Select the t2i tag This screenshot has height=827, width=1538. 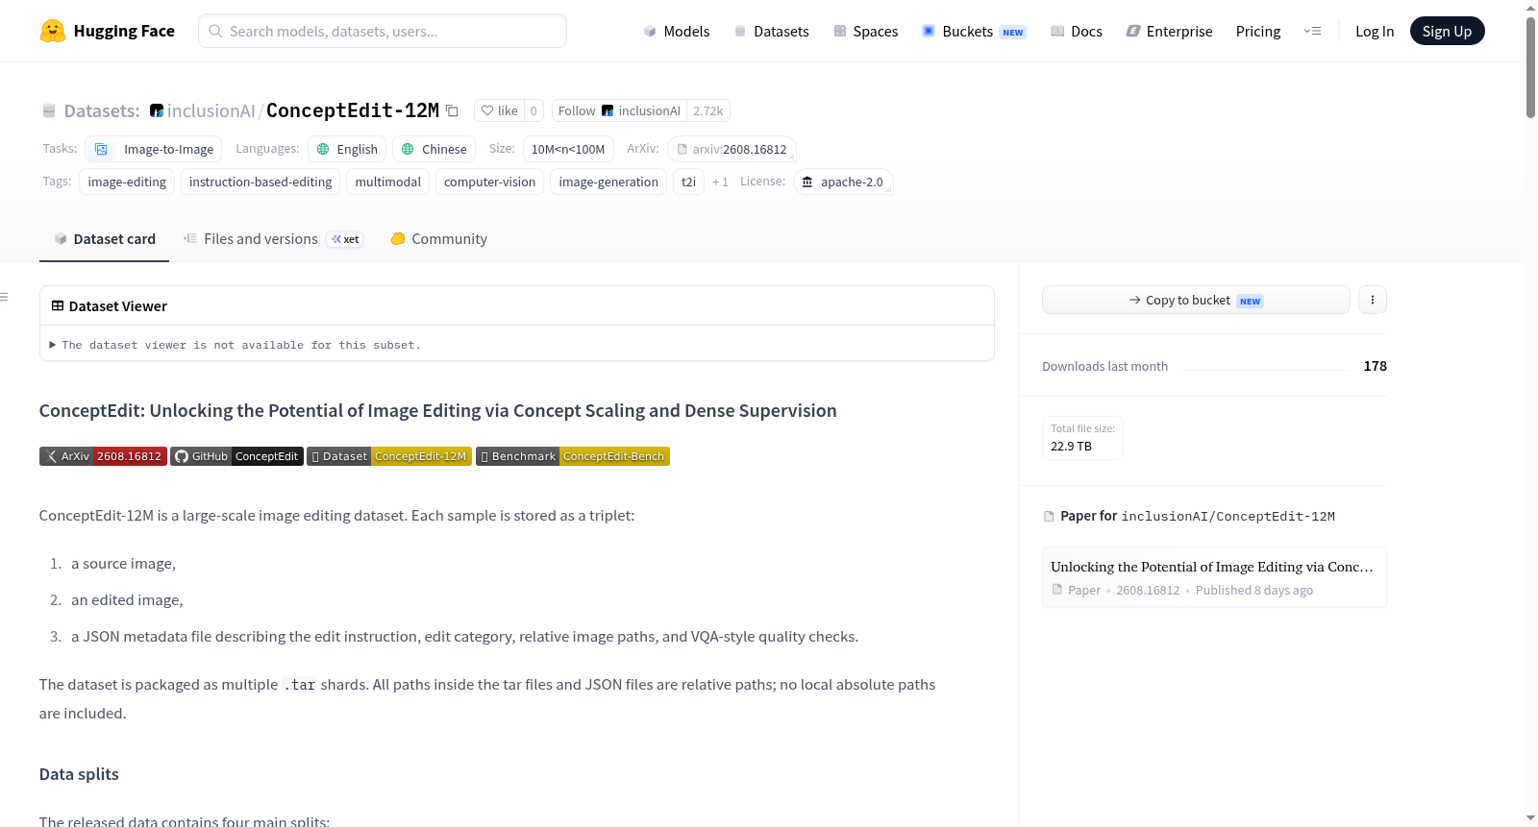688,182
